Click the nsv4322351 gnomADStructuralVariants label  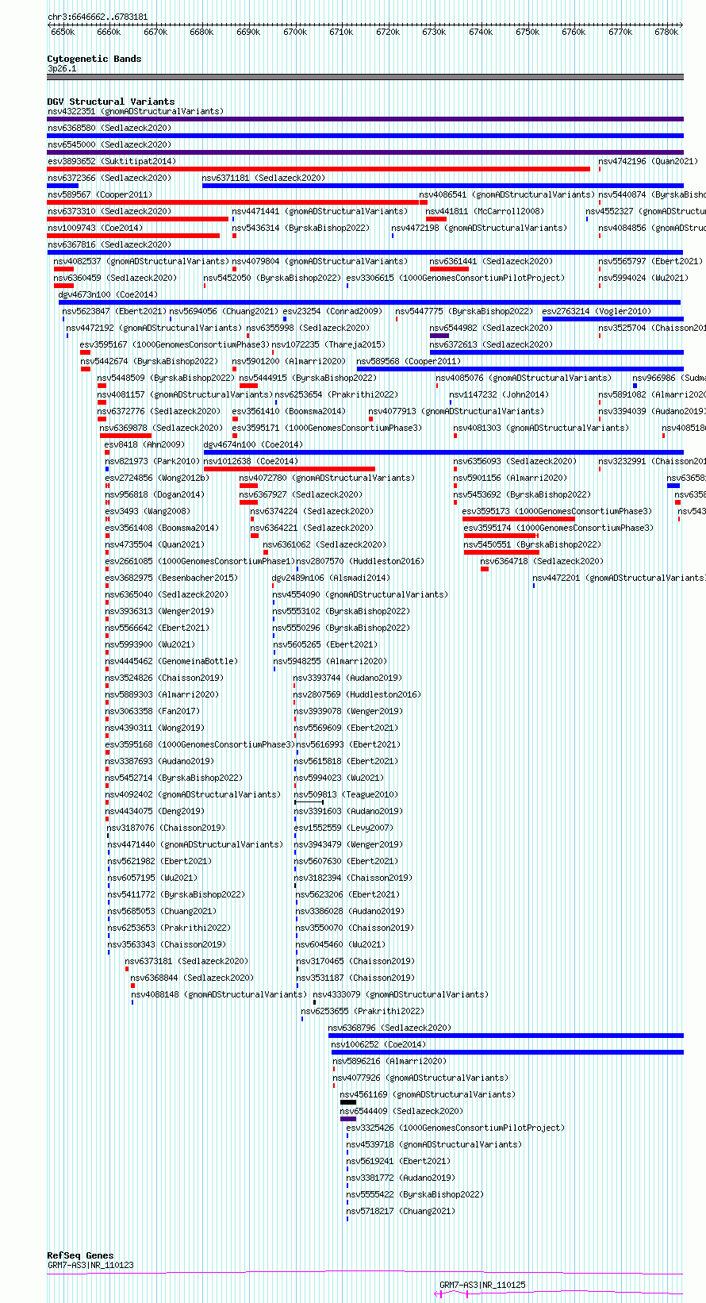pyautogui.click(x=135, y=111)
